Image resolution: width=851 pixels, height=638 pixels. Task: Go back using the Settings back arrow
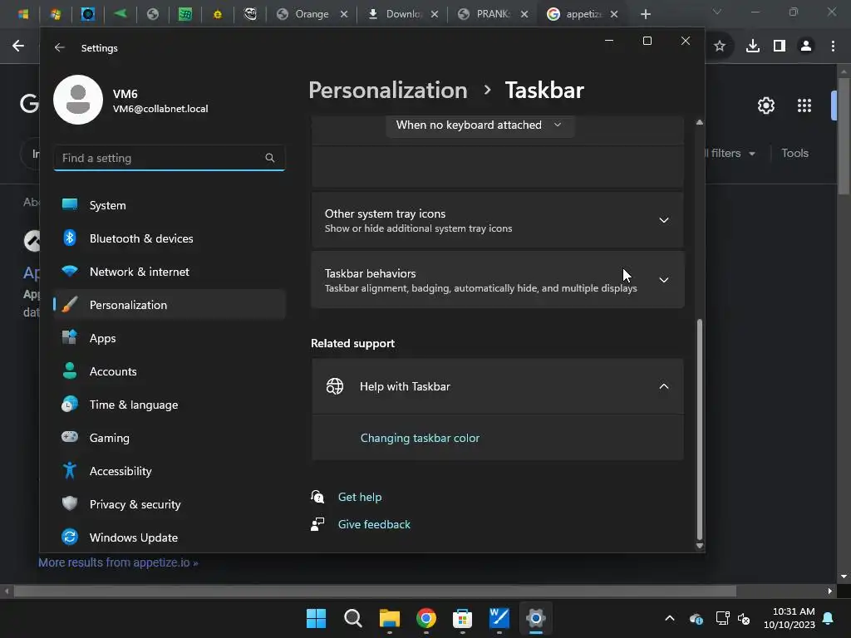60,47
